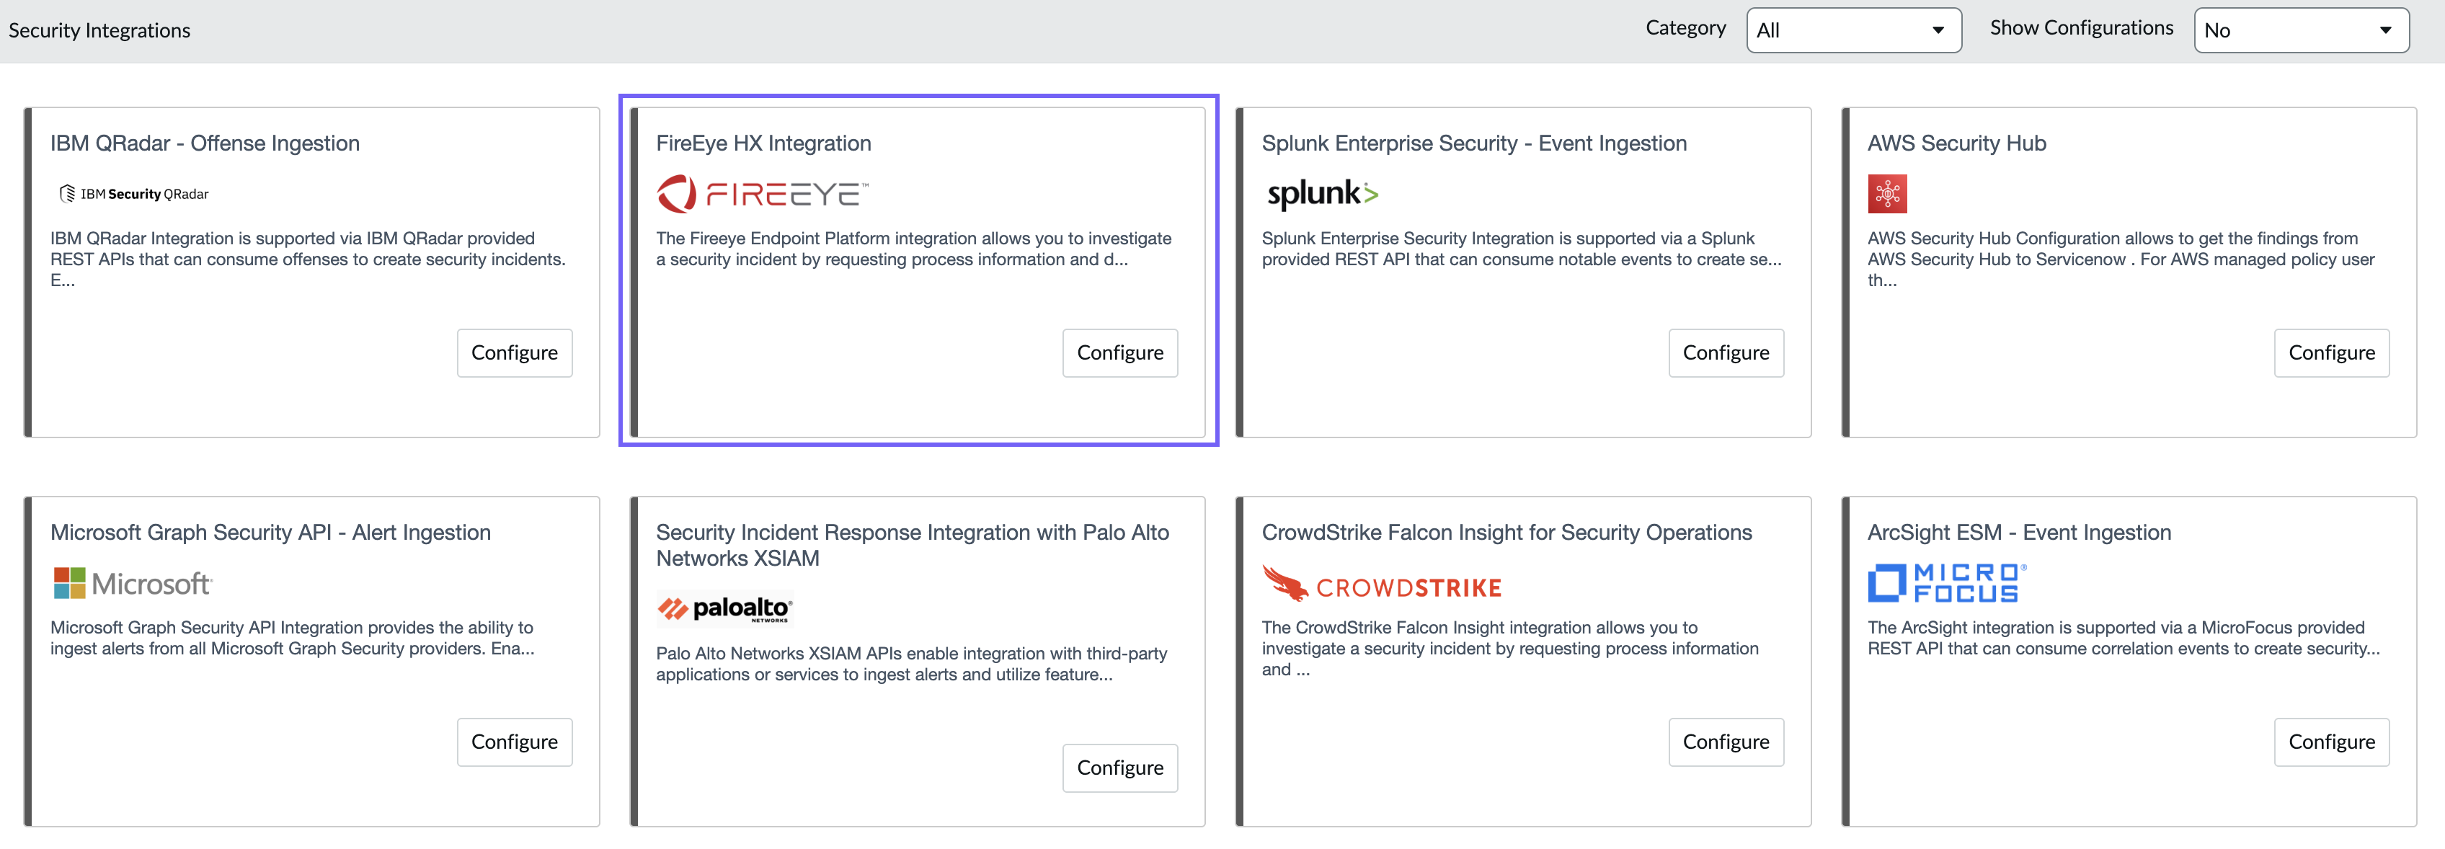Click the Fireeye Endpoint Platform description text
Screen dimensions: 2445x849
[x=913, y=249]
